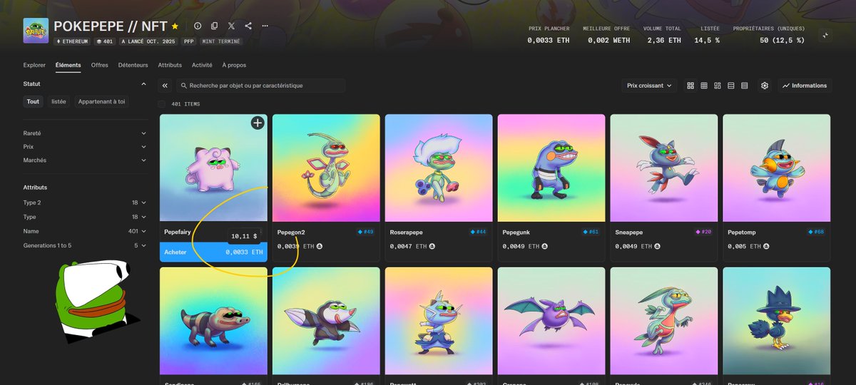Expand the Marchés filter
The width and height of the screenshot is (856, 385).
coord(85,160)
